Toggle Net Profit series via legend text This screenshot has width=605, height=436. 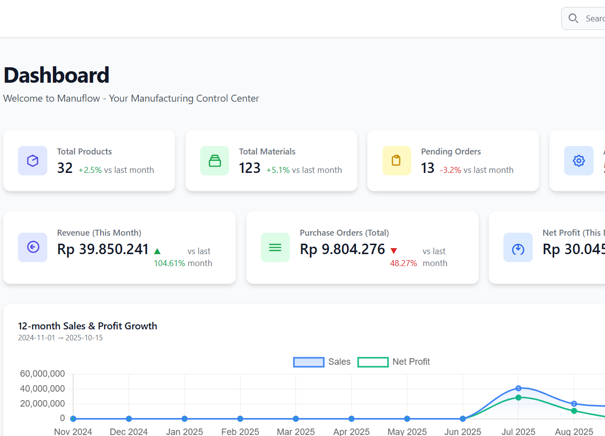(x=411, y=362)
